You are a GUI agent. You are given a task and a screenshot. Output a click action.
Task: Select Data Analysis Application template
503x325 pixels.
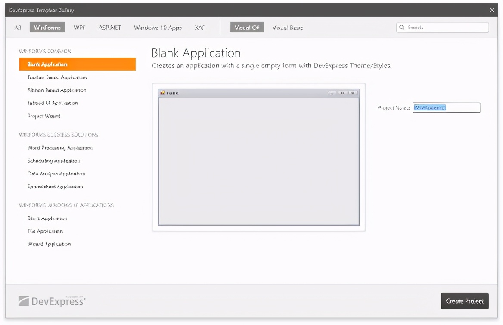coord(56,174)
